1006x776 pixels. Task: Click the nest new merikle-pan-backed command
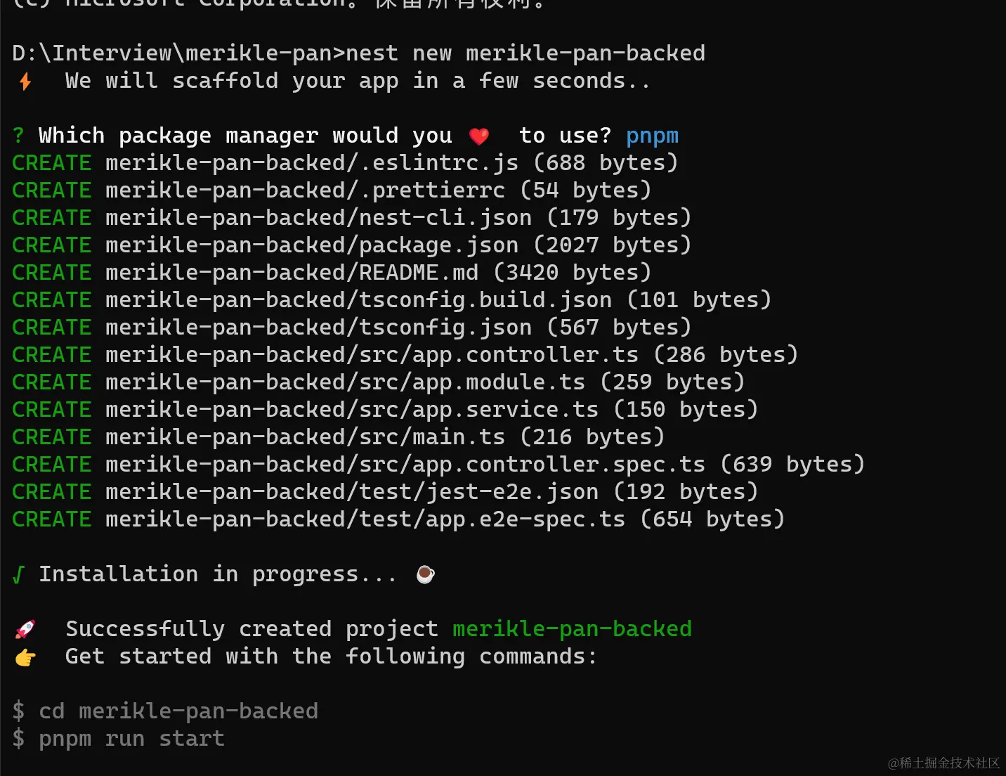coord(525,53)
